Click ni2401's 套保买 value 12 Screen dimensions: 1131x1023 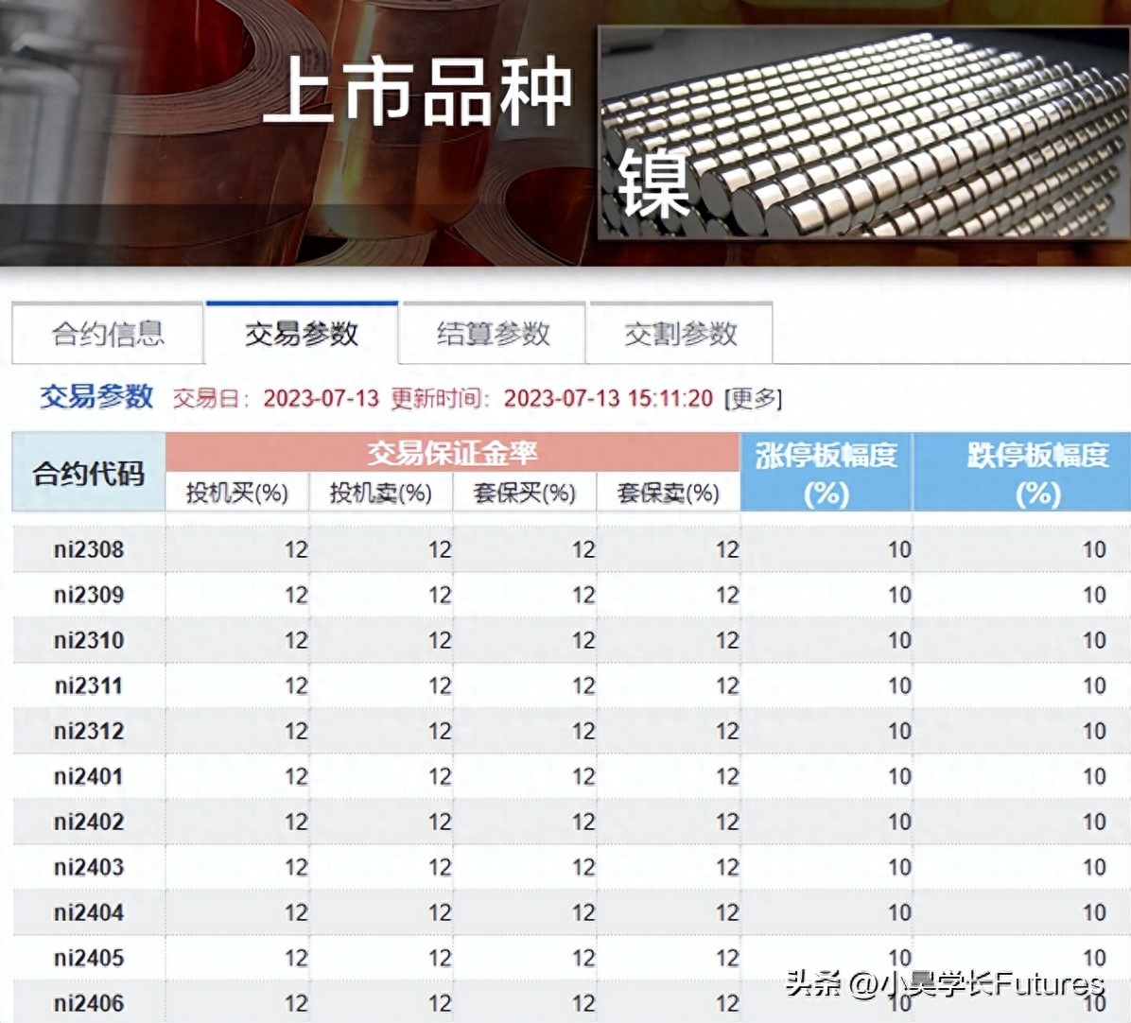click(583, 776)
